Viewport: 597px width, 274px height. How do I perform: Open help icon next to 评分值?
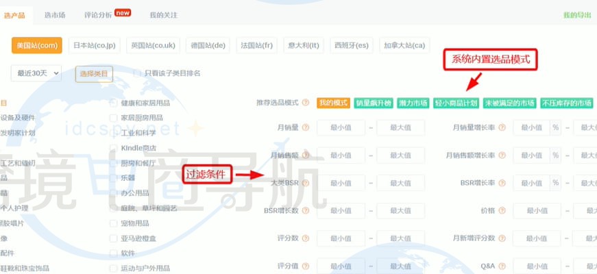click(305, 266)
